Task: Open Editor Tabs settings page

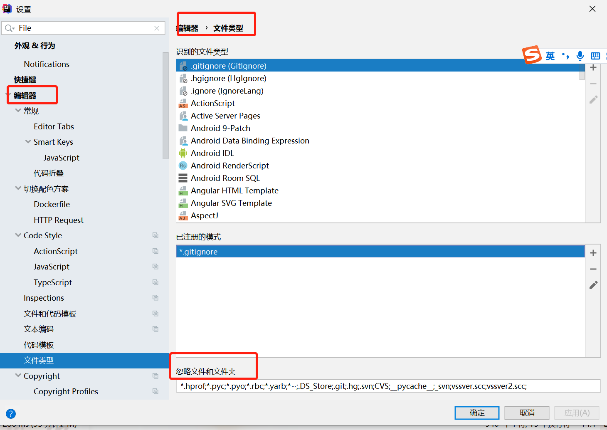Action: [54, 126]
